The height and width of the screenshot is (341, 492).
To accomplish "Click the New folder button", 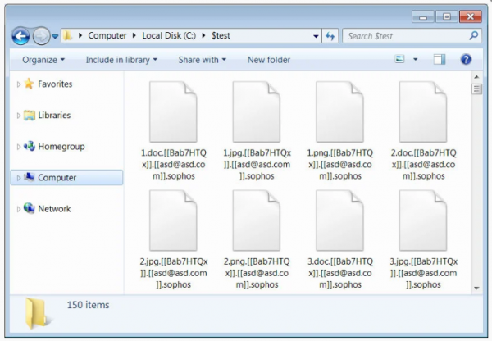I will (269, 60).
